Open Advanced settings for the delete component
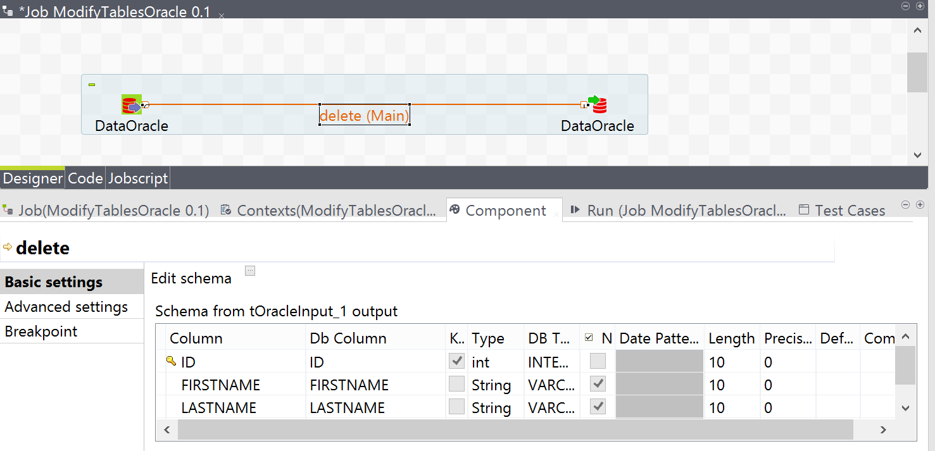This screenshot has width=935, height=451. [x=65, y=307]
